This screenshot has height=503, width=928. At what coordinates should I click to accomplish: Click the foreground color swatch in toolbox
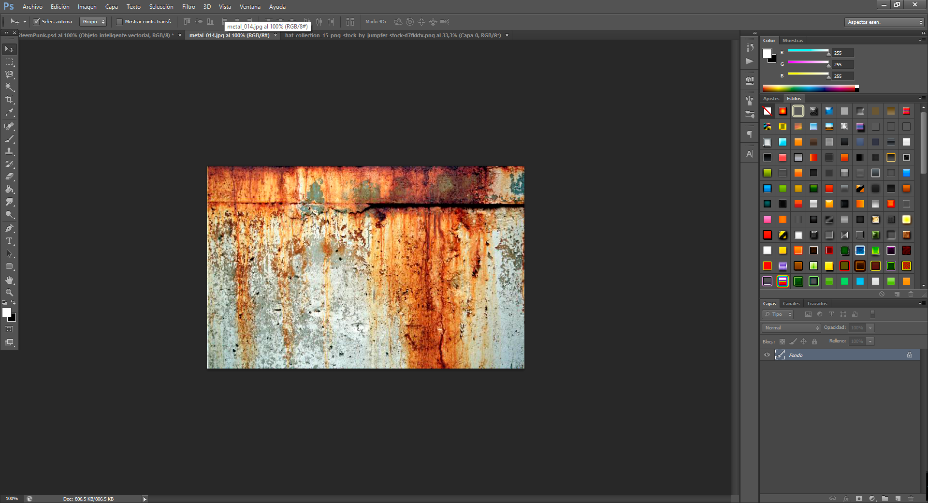click(x=7, y=312)
